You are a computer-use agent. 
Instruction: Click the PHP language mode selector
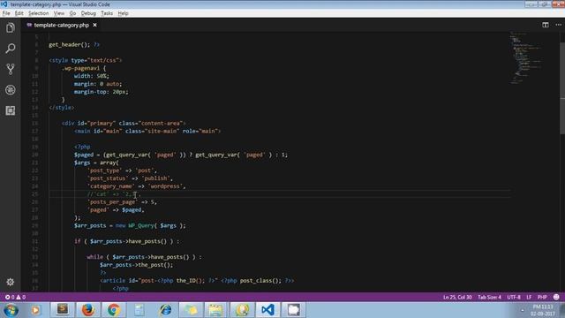point(542,297)
